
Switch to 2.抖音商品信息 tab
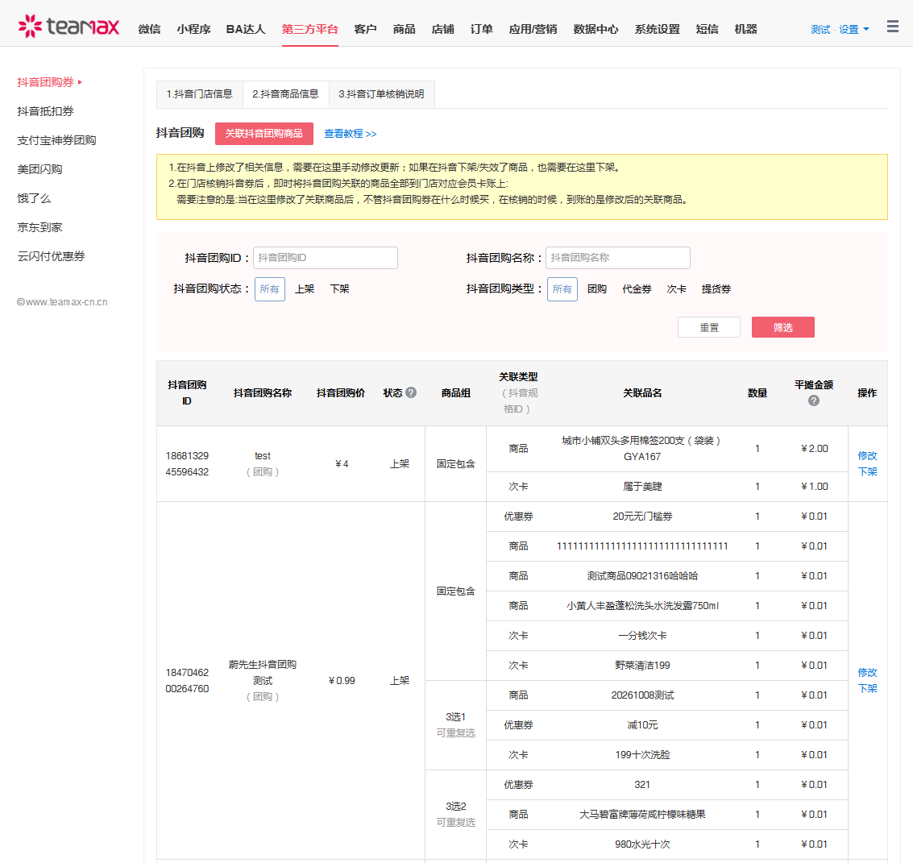coord(286,93)
